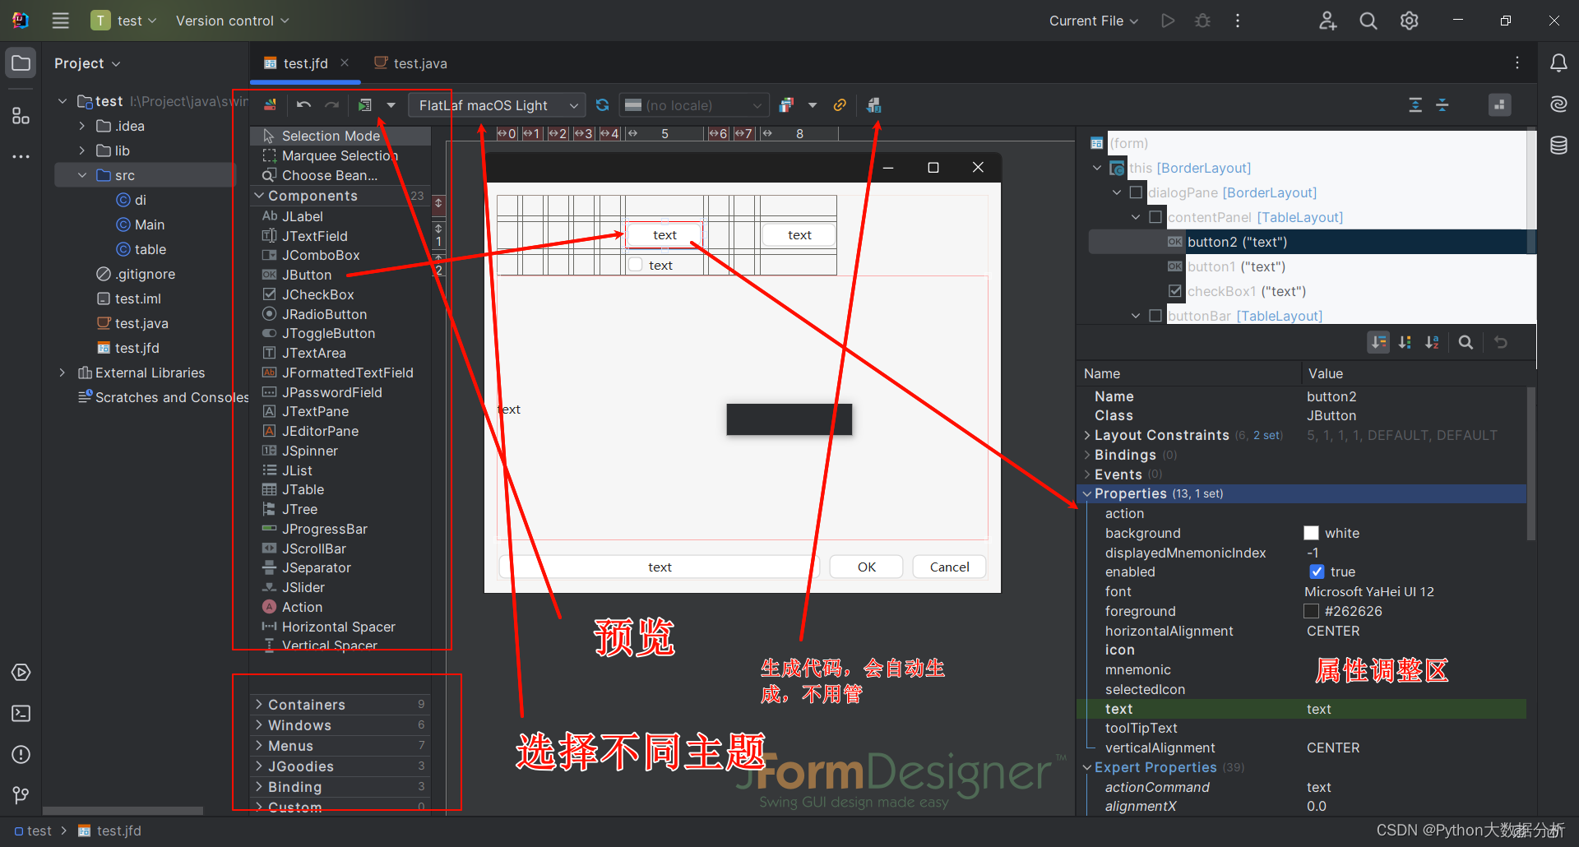Choose Marquee Selection in palette
The width and height of the screenshot is (1579, 847).
[340, 155]
